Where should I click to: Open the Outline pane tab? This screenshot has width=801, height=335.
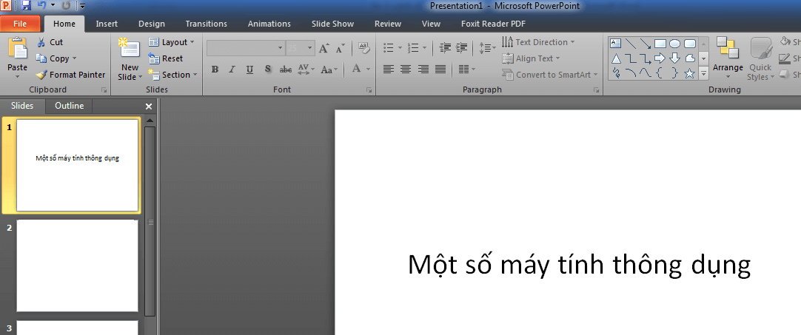[70, 106]
